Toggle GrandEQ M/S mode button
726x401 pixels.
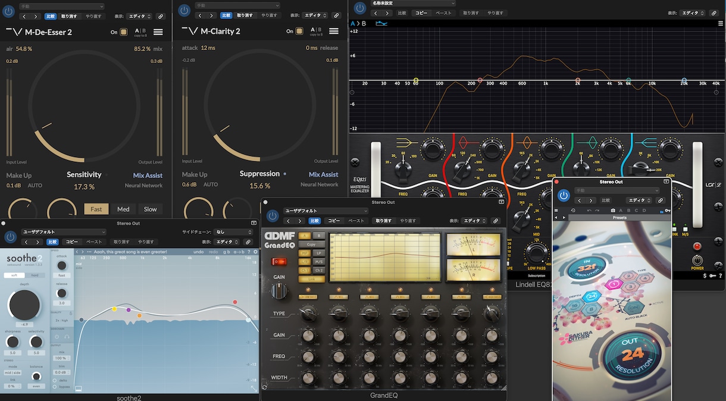click(x=320, y=261)
